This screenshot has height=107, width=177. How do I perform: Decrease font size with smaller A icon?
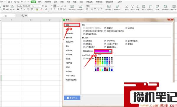pos(46,6)
